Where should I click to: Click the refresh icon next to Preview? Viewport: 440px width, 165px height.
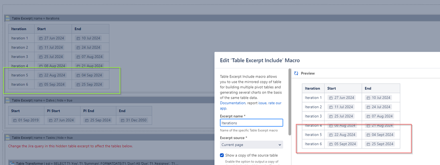(296, 73)
